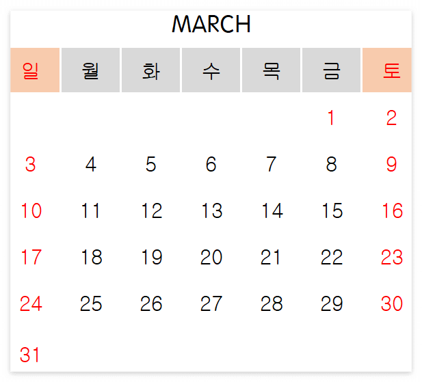Screen dimensions: 422x382
Task: Select Saturday date 30
Action: click(392, 304)
